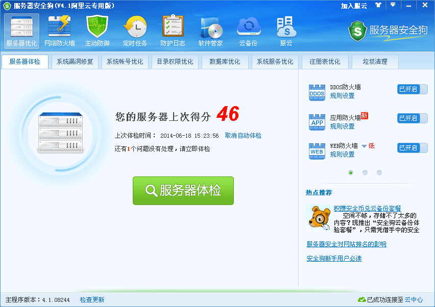
Task: Select the second pagination dot
Action: [365, 172]
